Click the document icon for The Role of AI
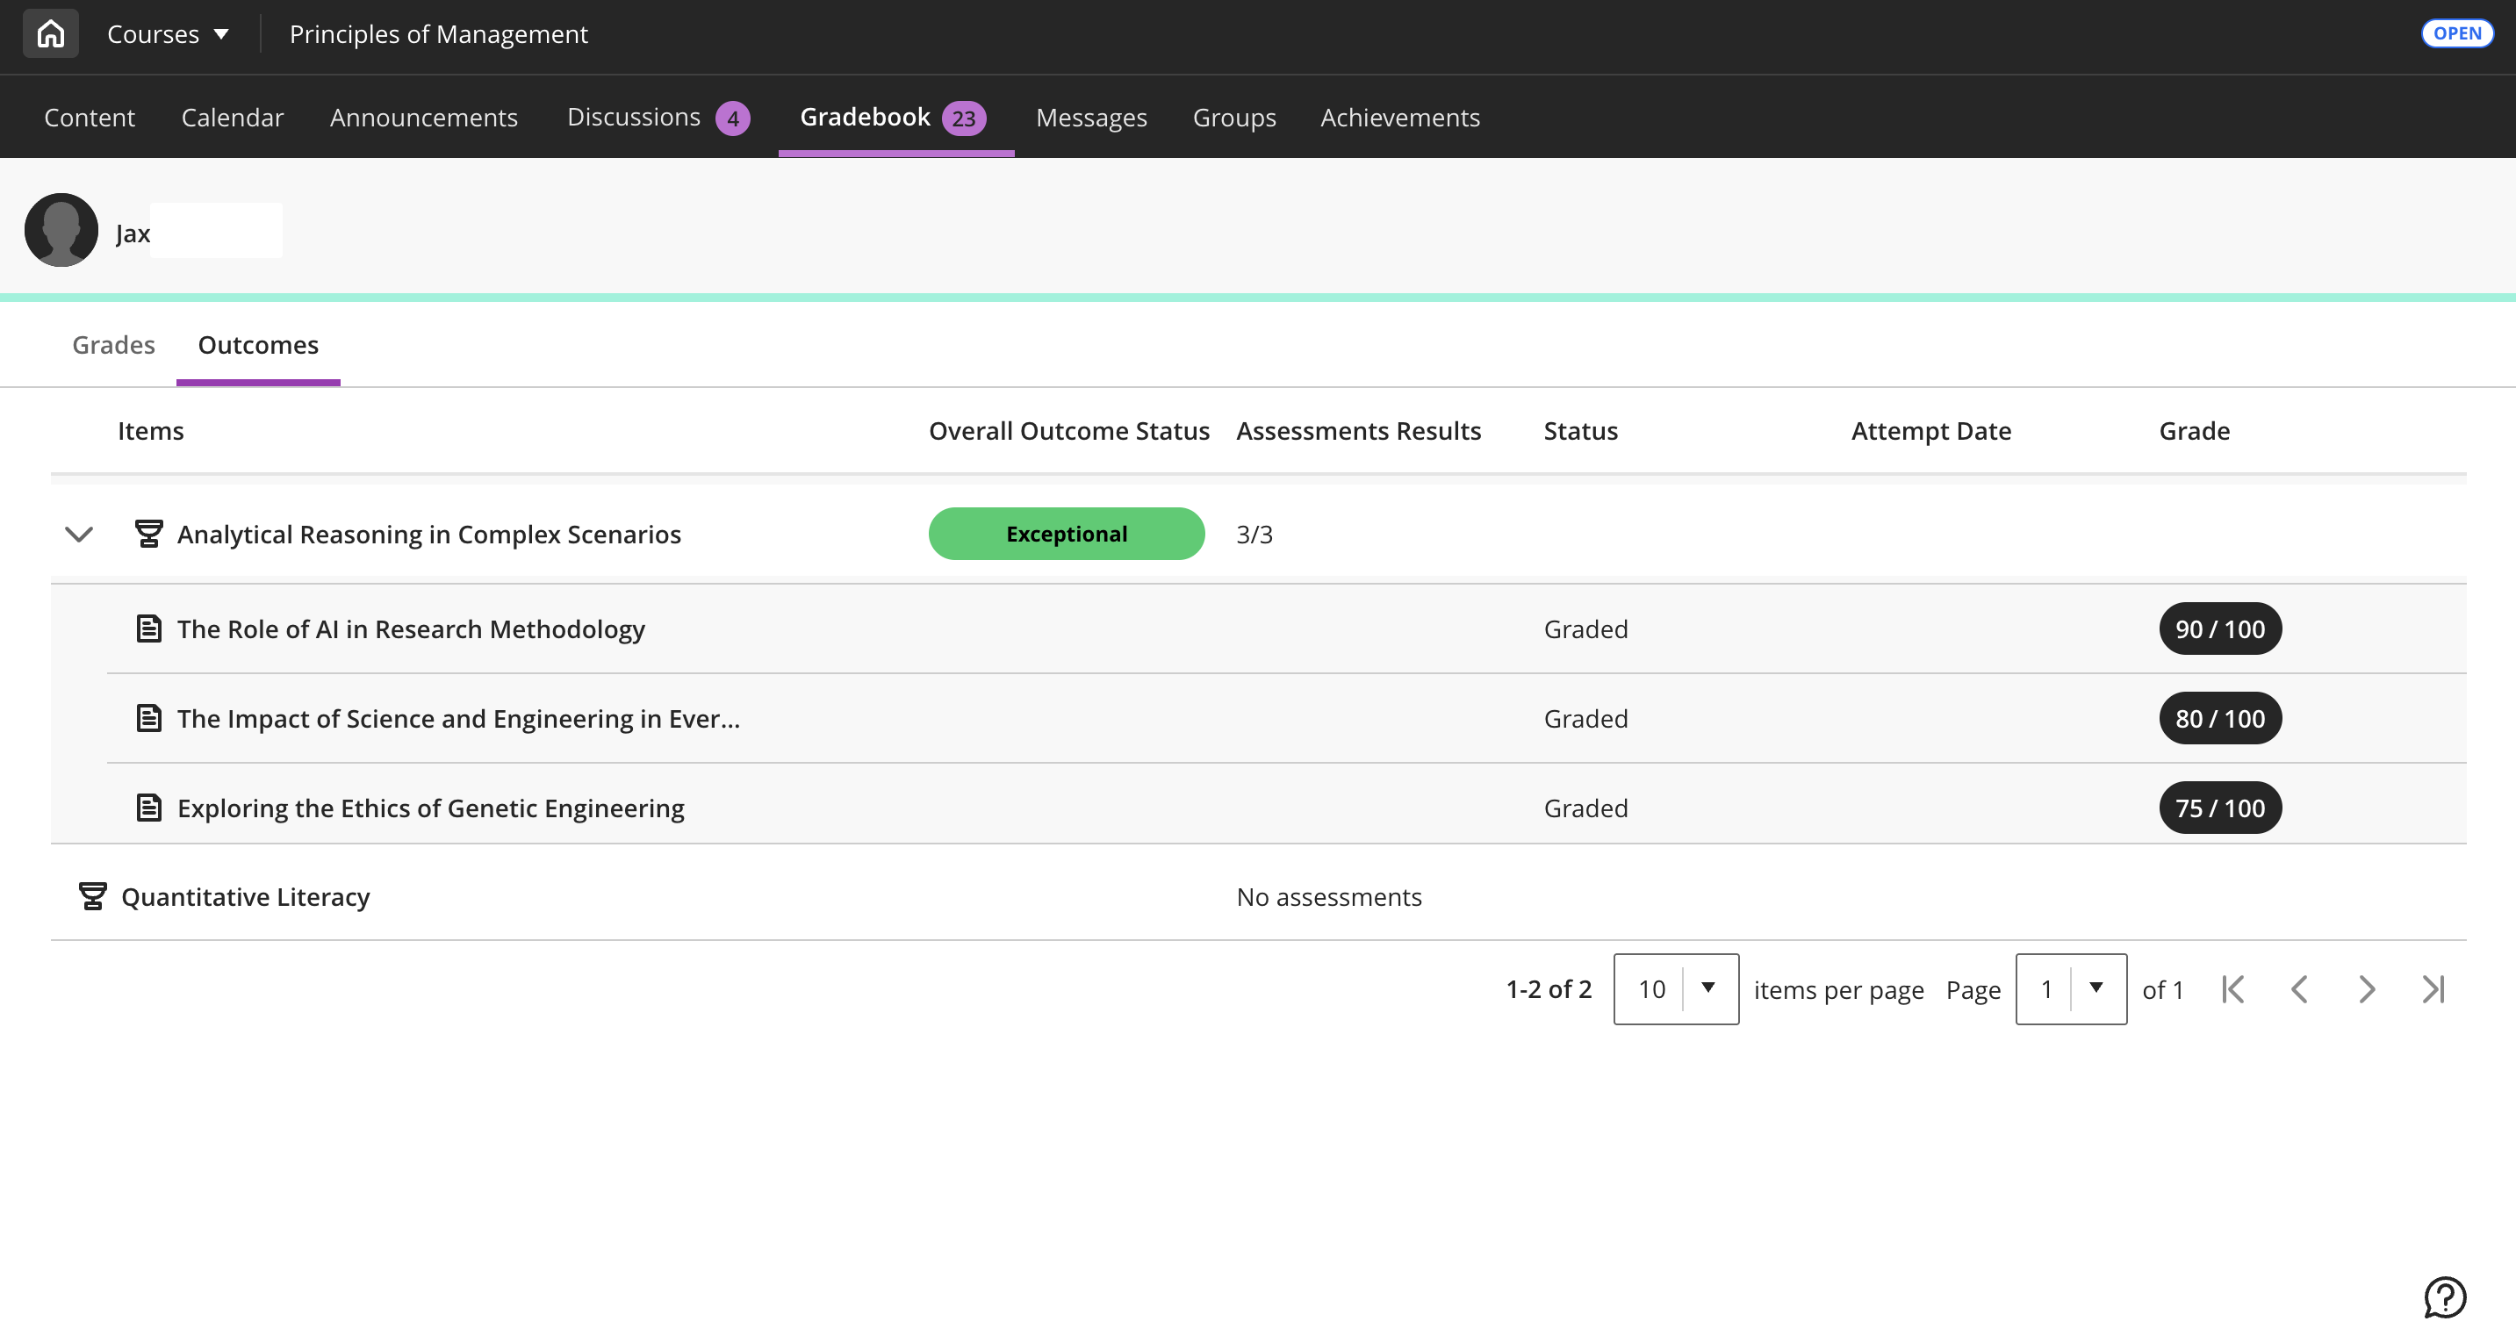Screen dimensions: 2516x1343 click(x=148, y=628)
